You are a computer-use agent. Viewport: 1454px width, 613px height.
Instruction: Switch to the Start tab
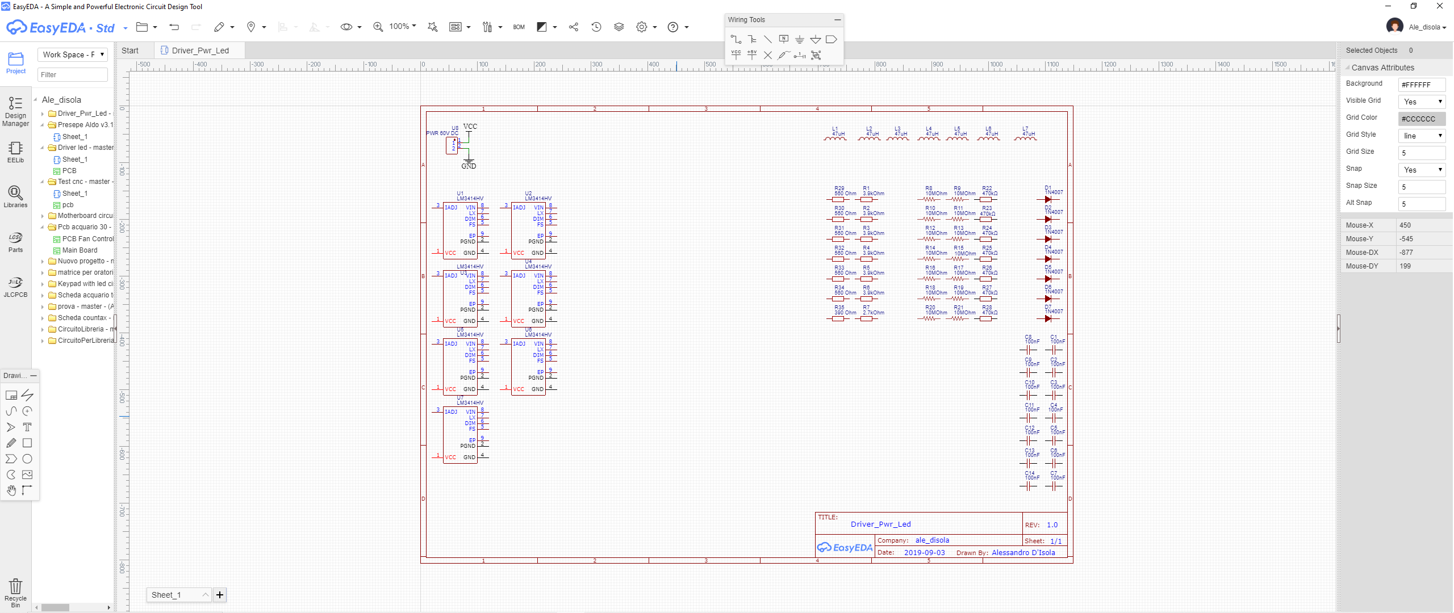[130, 51]
